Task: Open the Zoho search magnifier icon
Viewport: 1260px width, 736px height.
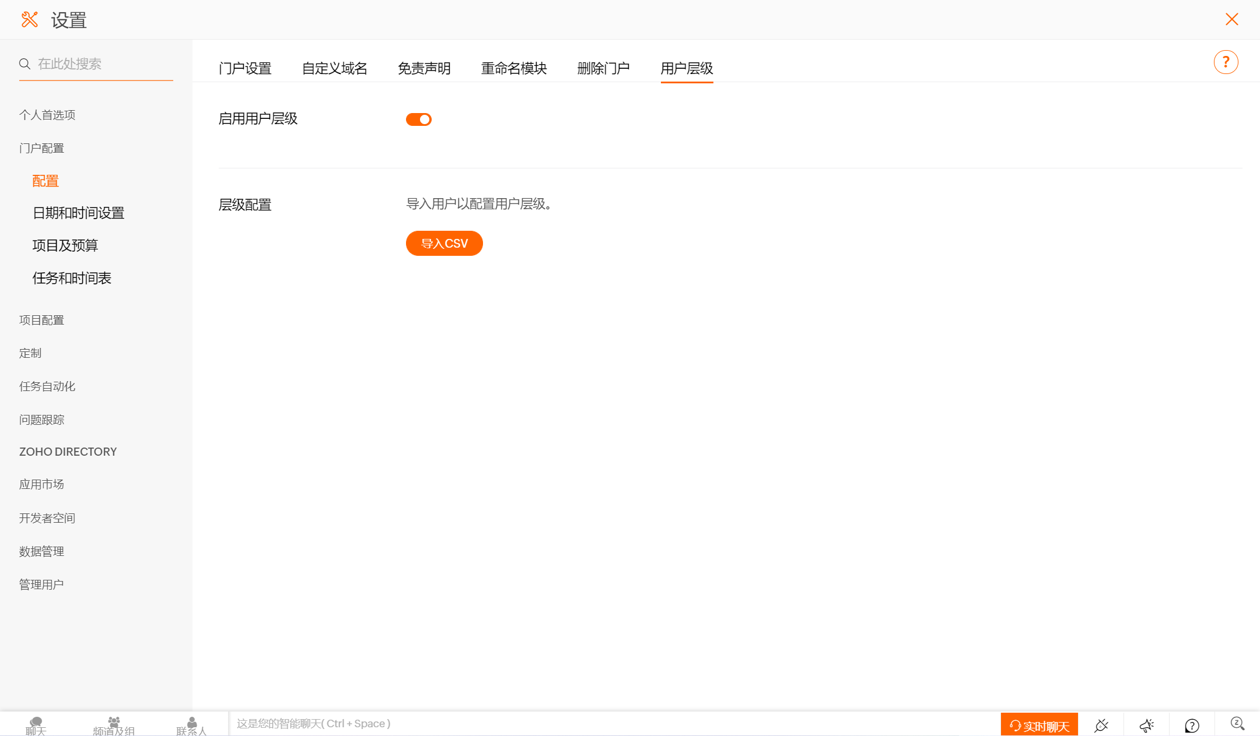Action: point(1237,724)
